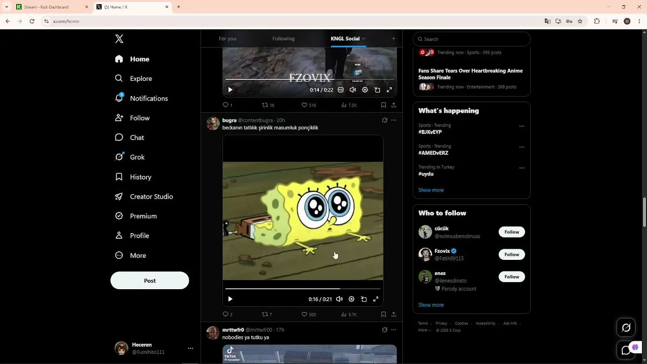Show more trends under What's happening

click(x=431, y=190)
